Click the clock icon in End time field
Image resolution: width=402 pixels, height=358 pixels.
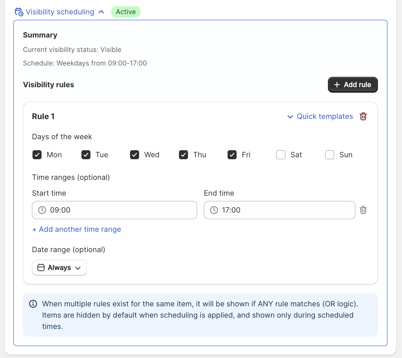[x=214, y=210]
